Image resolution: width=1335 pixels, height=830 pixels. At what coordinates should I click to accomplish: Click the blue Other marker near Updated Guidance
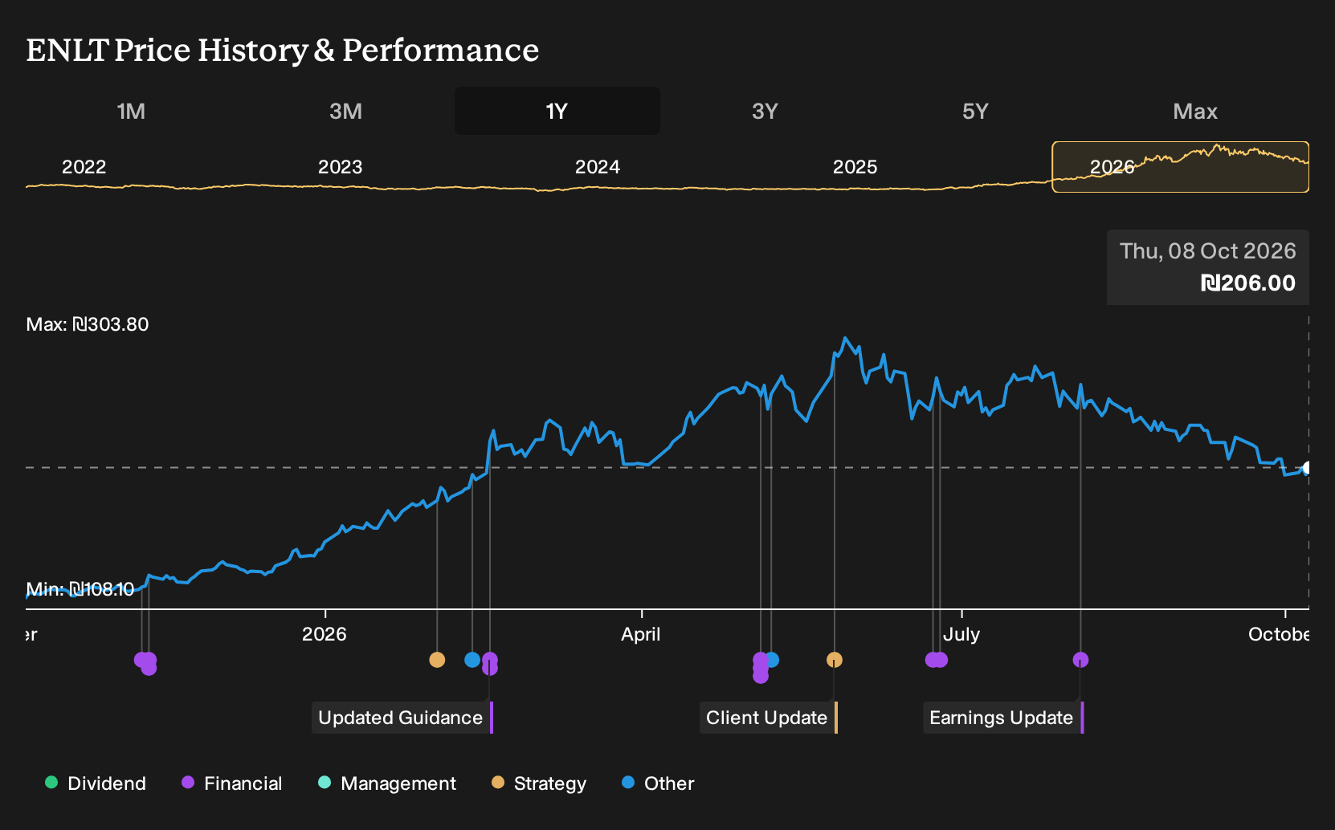pos(472,660)
